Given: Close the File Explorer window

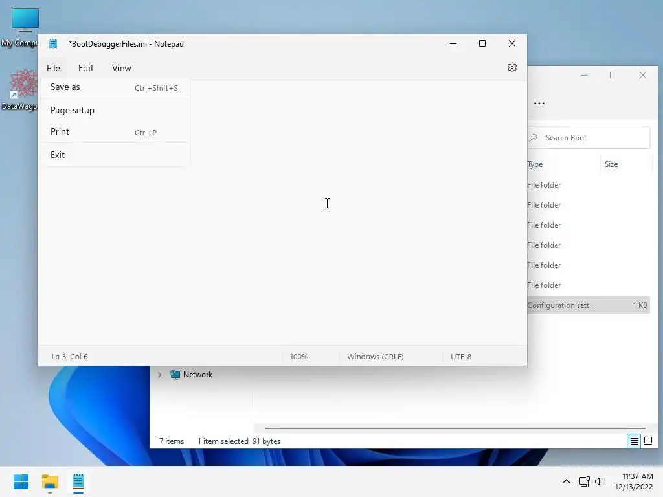Looking at the screenshot, I should pos(643,75).
